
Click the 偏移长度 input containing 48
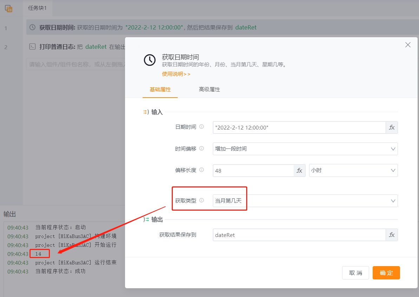coord(253,170)
